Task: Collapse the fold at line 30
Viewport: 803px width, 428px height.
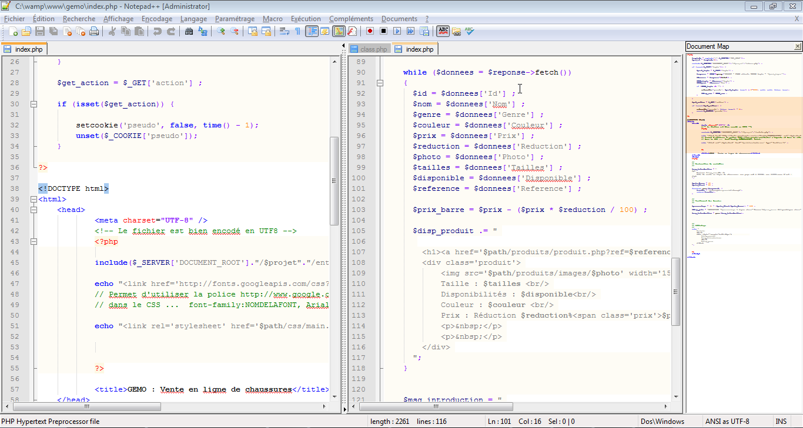Action: pos(34,104)
